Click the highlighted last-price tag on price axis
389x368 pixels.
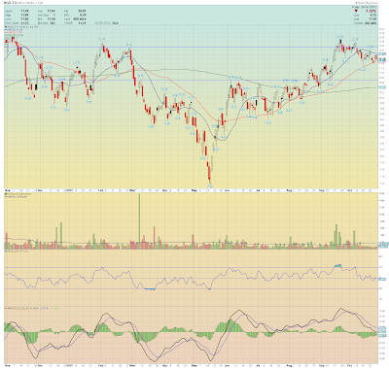click(383, 59)
